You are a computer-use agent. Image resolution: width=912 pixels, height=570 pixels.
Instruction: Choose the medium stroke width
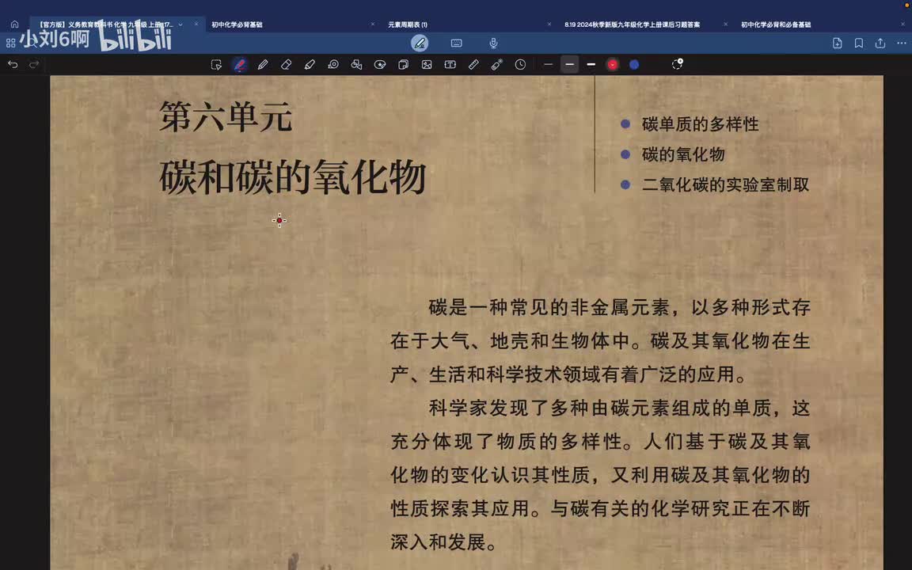pos(569,65)
